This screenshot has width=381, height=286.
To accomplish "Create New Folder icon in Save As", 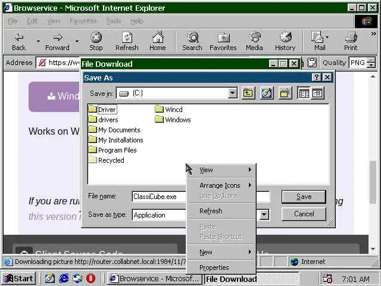I will pyautogui.click(x=285, y=93).
